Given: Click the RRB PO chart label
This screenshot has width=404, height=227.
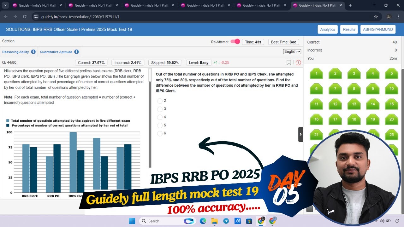Looking at the screenshot, I should 53,196.
